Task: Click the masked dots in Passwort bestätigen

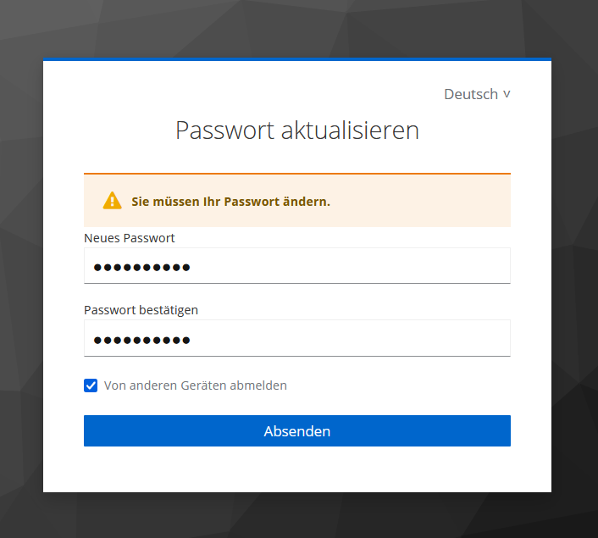Action: tap(141, 341)
